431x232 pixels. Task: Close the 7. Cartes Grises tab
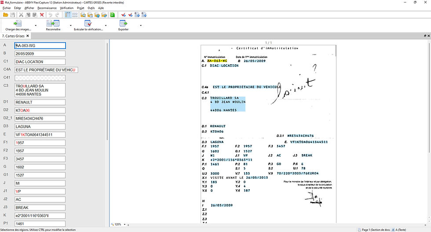[28, 36]
